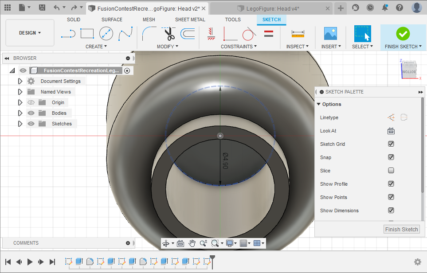Uncheck the Show Dimensions checkbox
The width and height of the screenshot is (427, 273).
[x=391, y=211]
